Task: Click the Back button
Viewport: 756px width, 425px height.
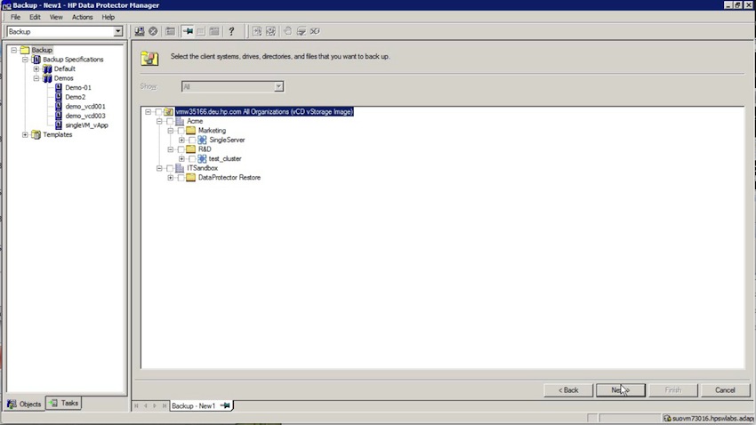Action: point(568,389)
